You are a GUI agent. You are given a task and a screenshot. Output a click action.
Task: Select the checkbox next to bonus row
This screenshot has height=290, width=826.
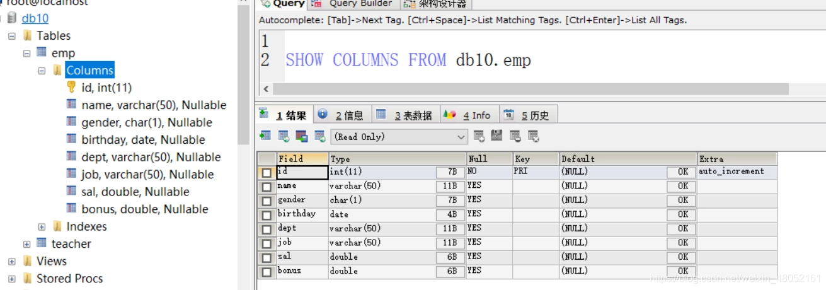coord(267,272)
